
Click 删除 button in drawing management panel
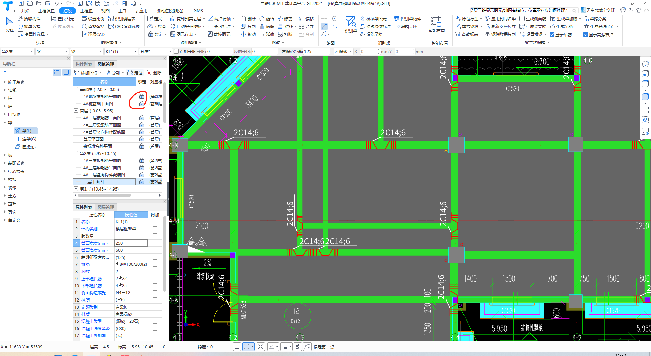click(x=154, y=73)
